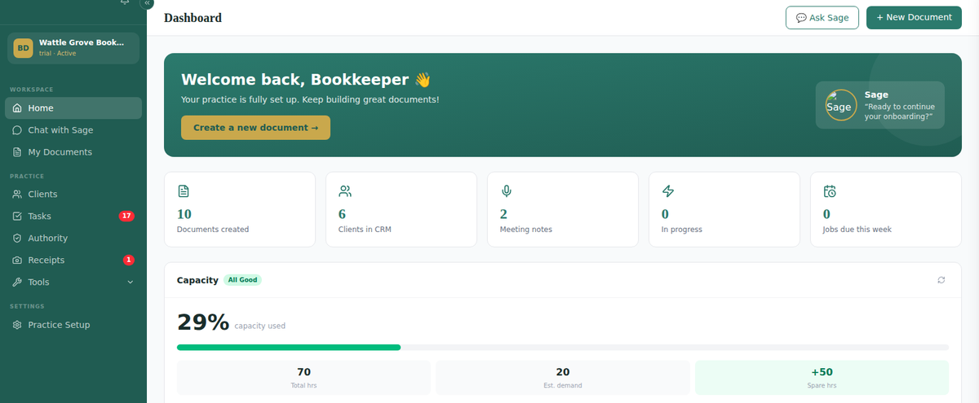
Task: Refresh the Capacity panel
Action: (941, 280)
